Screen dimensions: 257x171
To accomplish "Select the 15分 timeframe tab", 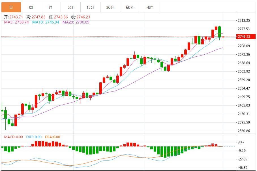I will (90, 7).
